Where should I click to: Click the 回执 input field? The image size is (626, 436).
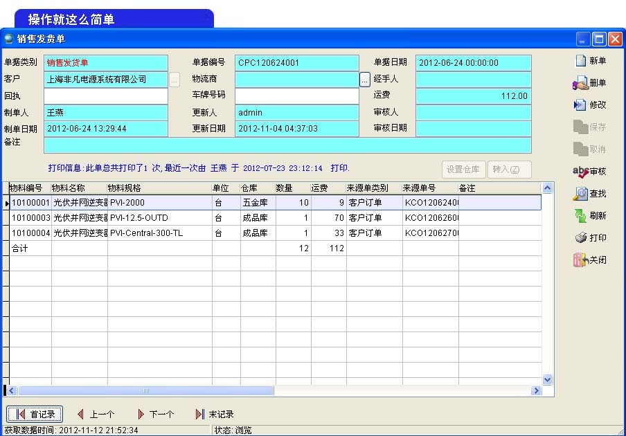click(106, 96)
